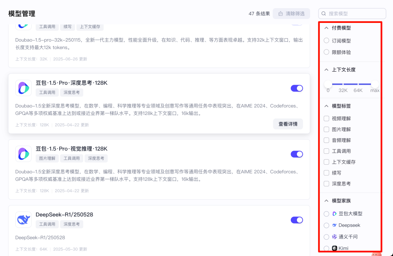Focus the 搜索模型 search field

(352, 13)
